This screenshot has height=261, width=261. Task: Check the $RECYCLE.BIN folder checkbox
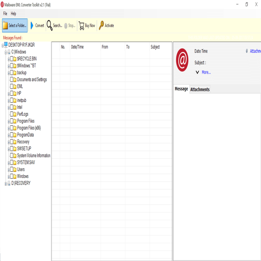[12, 59]
